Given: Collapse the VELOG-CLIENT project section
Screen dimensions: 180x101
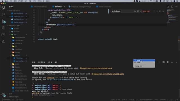Looking at the screenshot, I should pos(15,26).
